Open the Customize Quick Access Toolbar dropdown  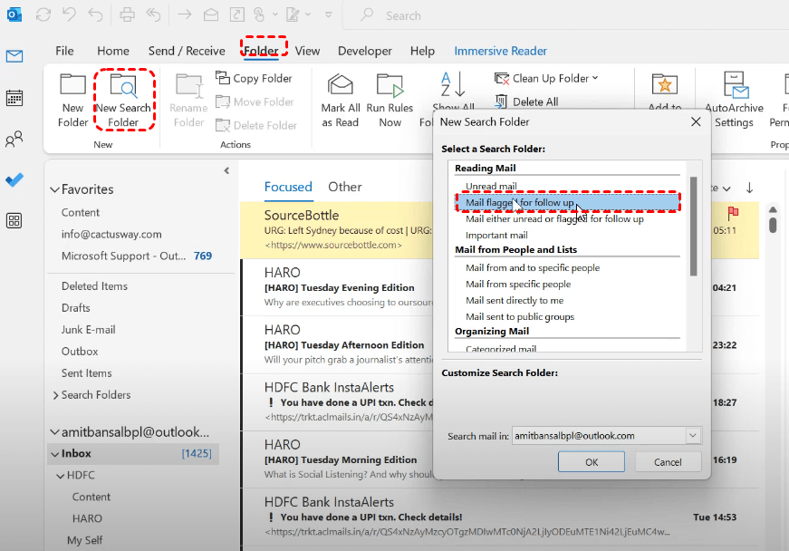tap(328, 15)
